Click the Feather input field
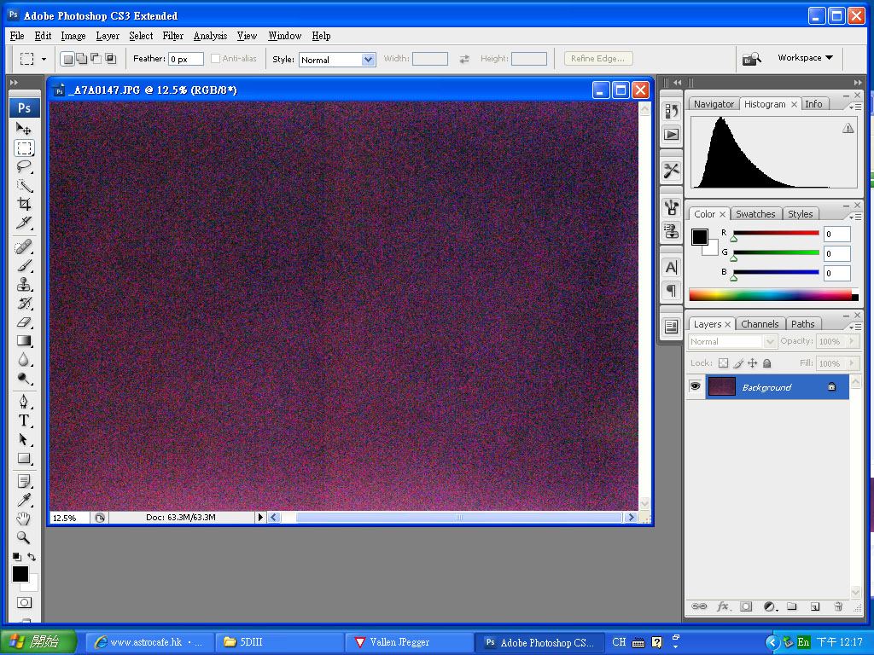 (x=185, y=60)
